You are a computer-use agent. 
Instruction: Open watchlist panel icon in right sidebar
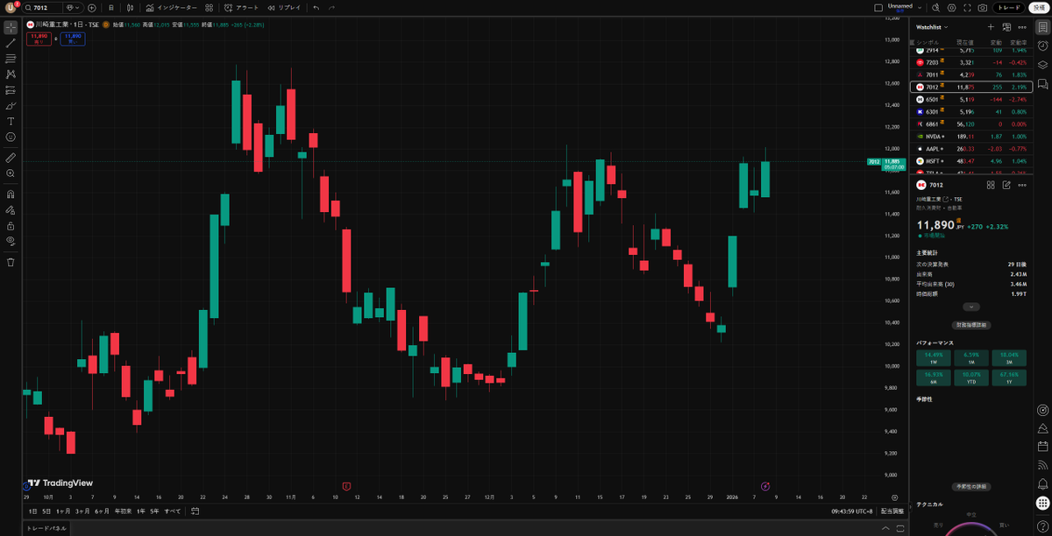1042,27
